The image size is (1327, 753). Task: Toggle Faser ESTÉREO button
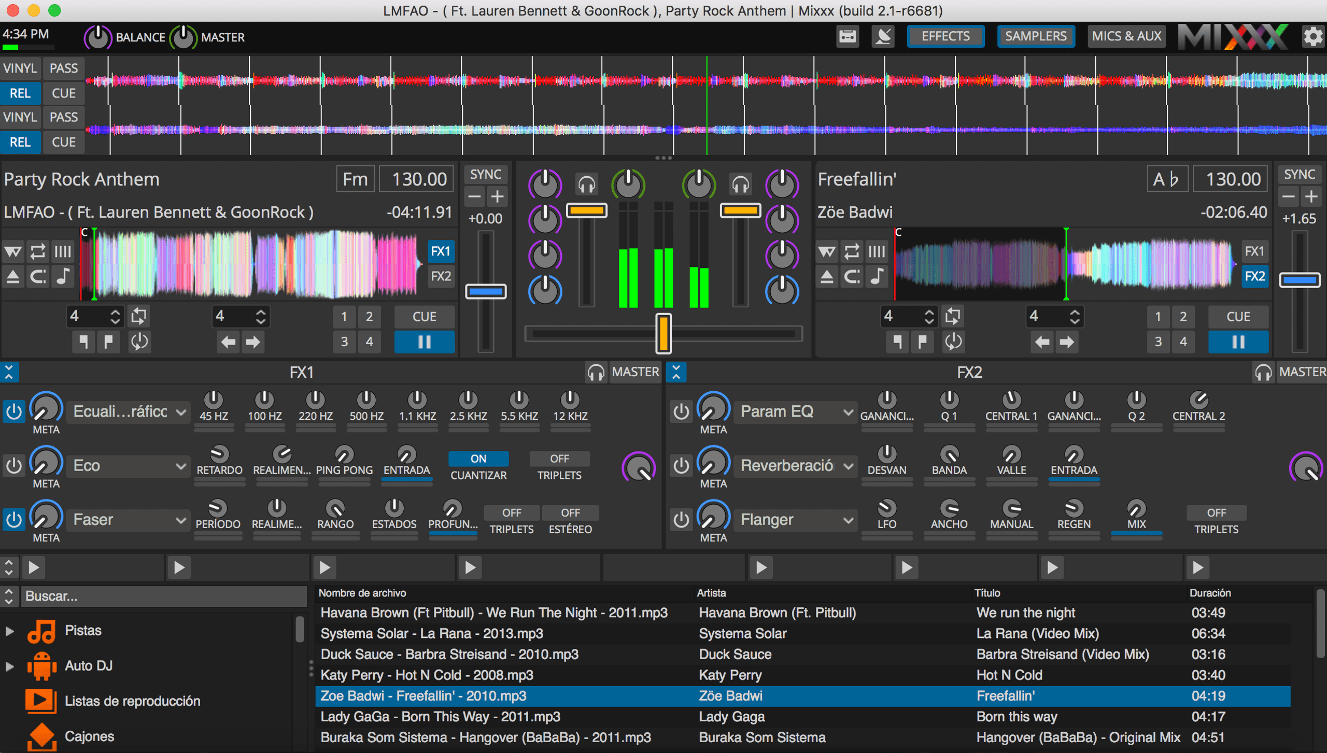(x=570, y=513)
